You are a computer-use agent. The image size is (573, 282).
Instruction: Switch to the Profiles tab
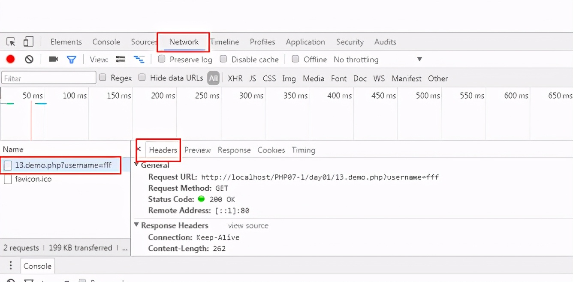point(262,42)
